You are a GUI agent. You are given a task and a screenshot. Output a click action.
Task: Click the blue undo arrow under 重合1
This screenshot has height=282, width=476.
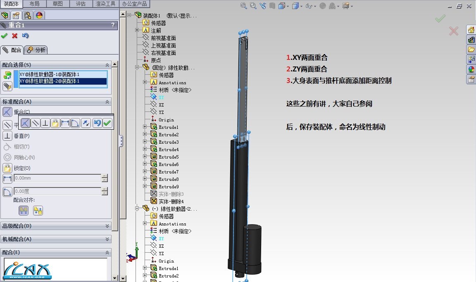pyautogui.click(x=25, y=36)
